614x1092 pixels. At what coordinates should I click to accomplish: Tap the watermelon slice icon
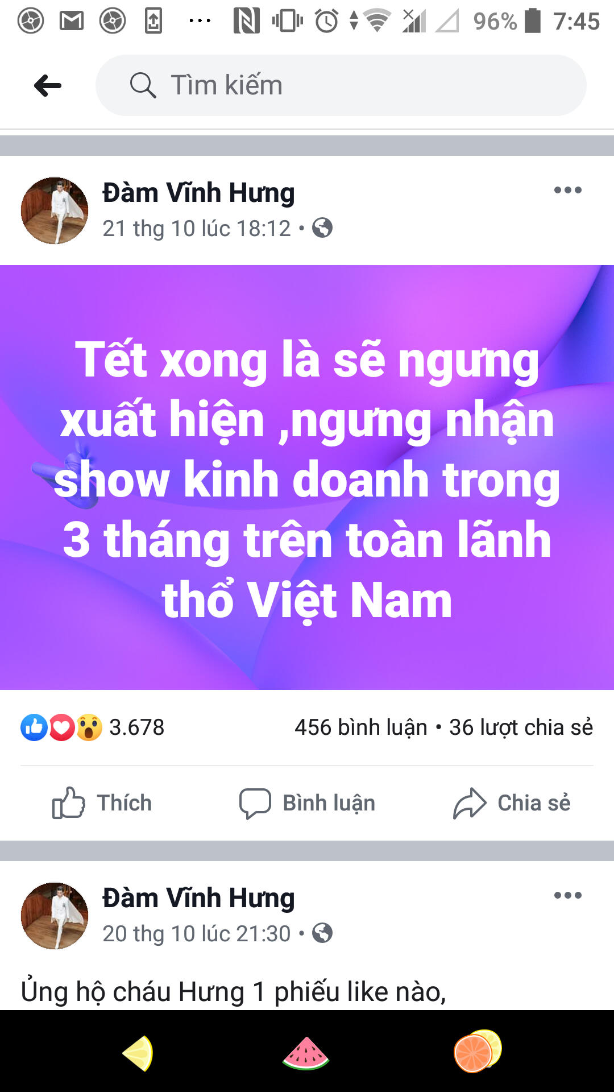coord(306,1053)
